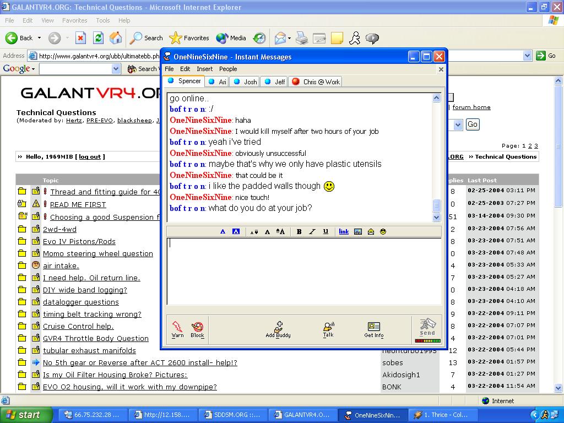Click inside the message compose text box
564x423 pixels.
(304, 271)
